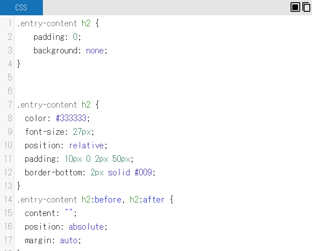
Task: Click 'padding: 0;' on line 2
Action: [57, 37]
